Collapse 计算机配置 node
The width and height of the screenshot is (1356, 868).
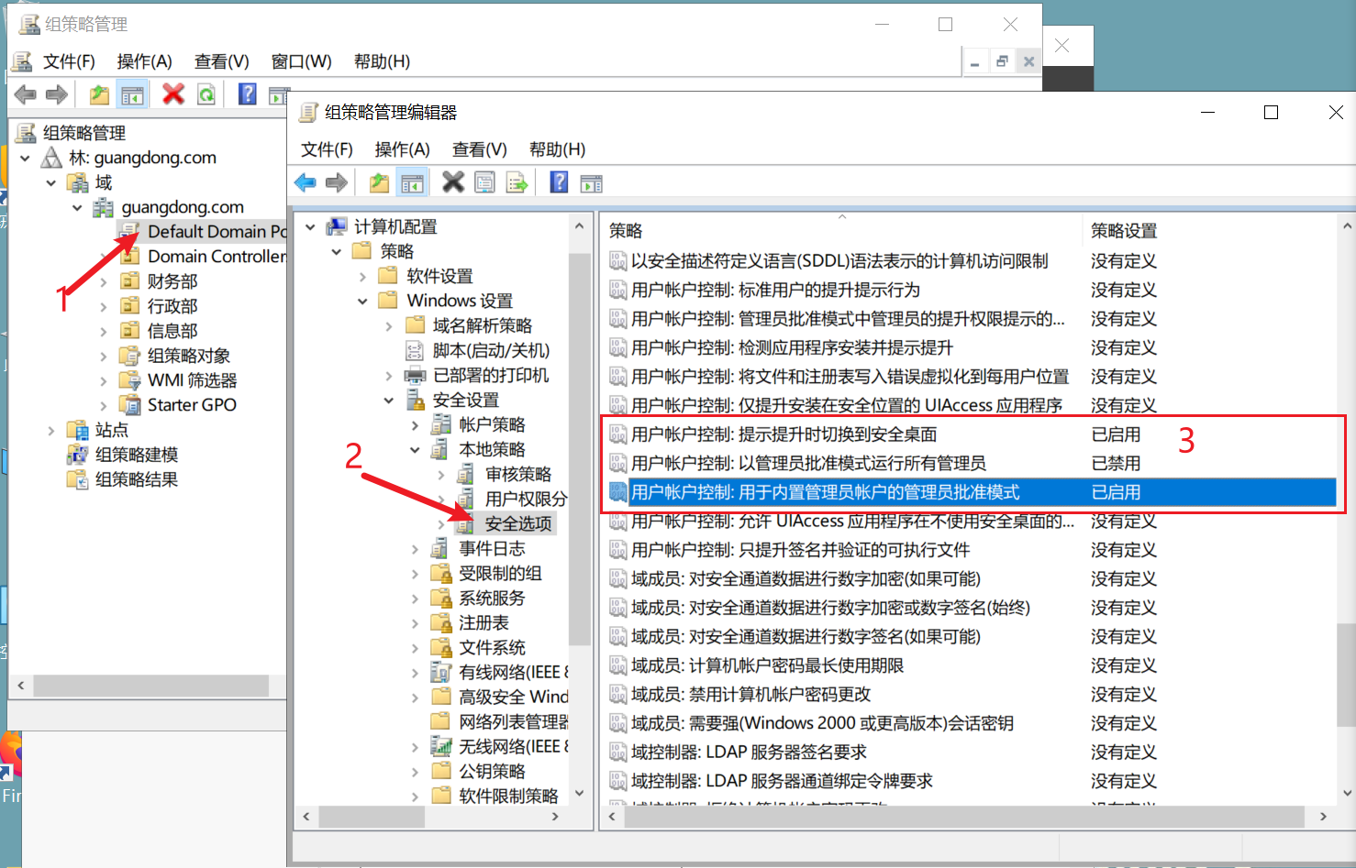tap(310, 226)
